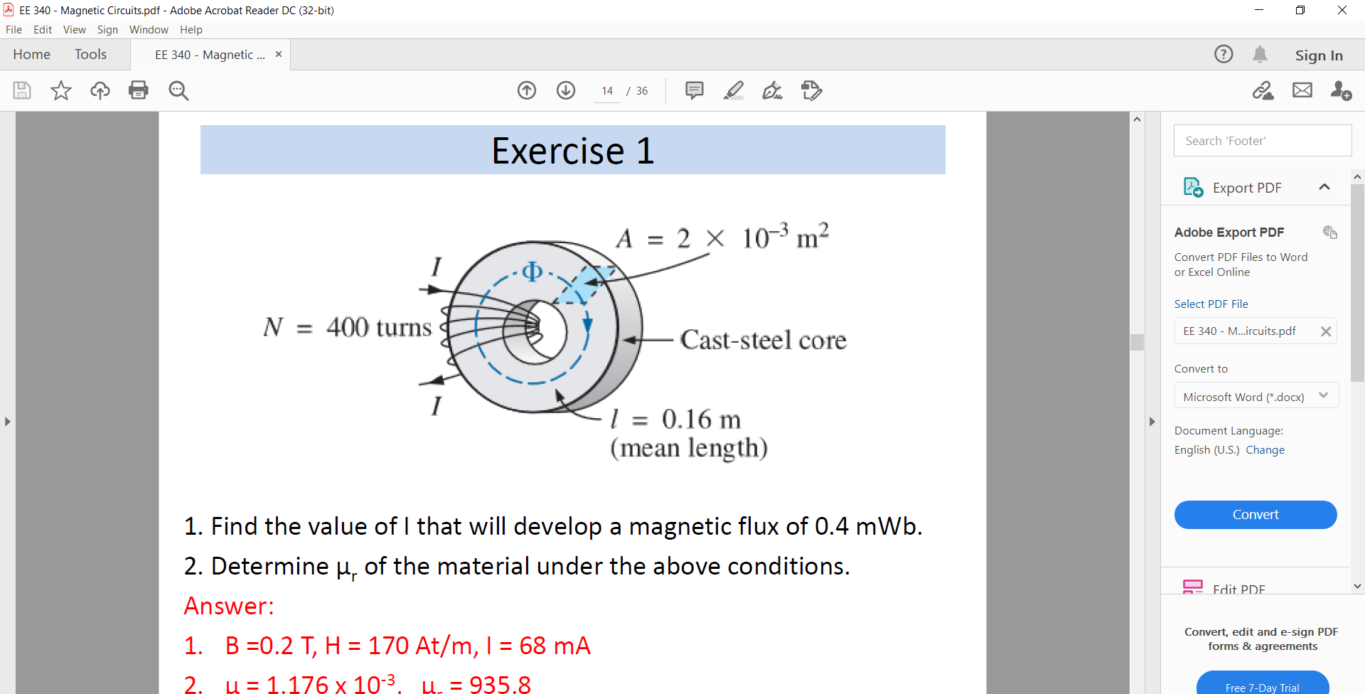Open the Edit menu
The image size is (1365, 694).
43,30
